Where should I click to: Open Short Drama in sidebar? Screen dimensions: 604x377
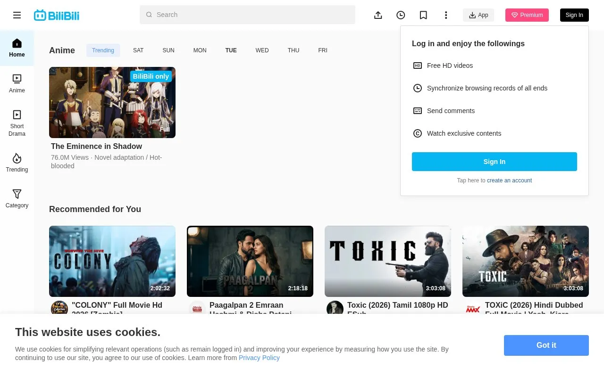[17, 123]
